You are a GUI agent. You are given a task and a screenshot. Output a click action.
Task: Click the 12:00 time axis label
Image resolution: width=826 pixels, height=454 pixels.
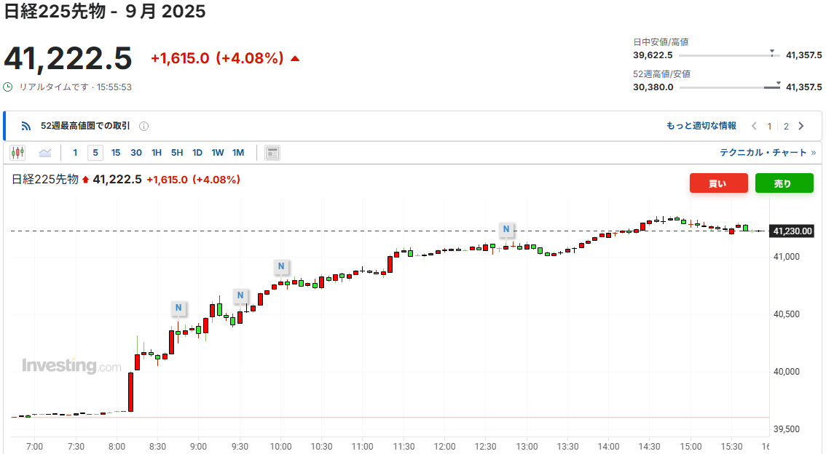click(444, 447)
